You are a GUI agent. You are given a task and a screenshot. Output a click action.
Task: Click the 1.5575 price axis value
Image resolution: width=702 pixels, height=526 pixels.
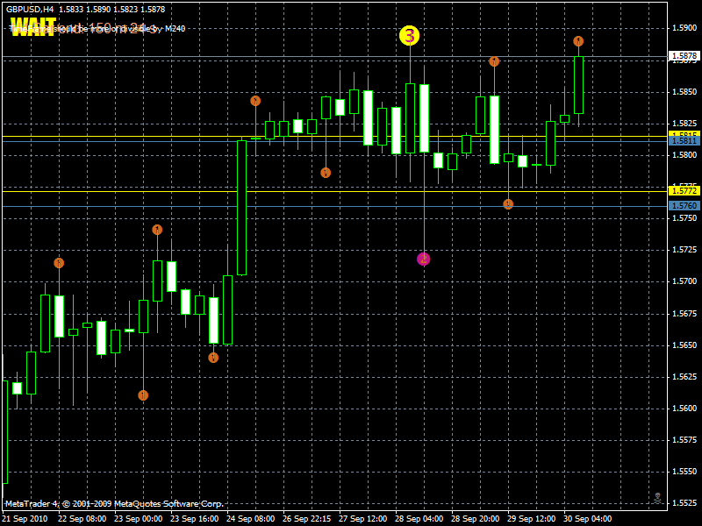coord(684,440)
